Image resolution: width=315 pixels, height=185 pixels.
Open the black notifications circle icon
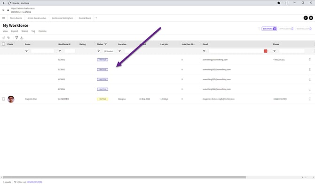311,18
